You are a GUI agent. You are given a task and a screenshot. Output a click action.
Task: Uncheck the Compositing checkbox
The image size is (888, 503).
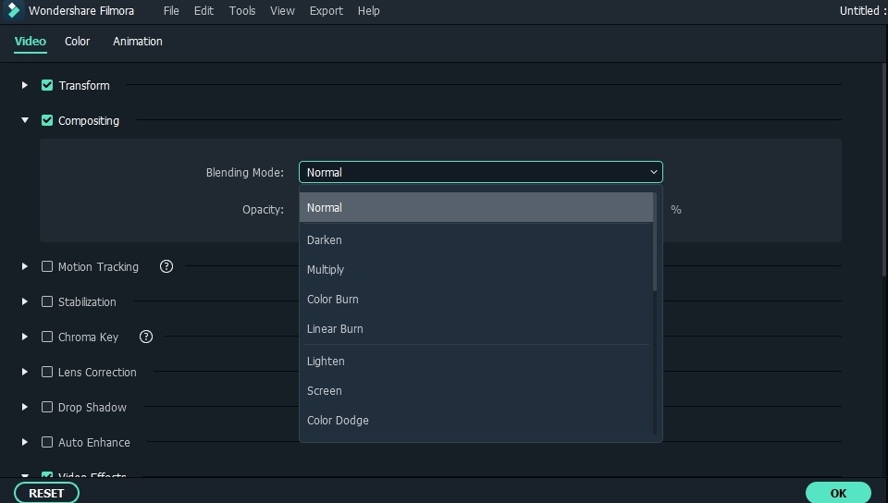point(47,120)
